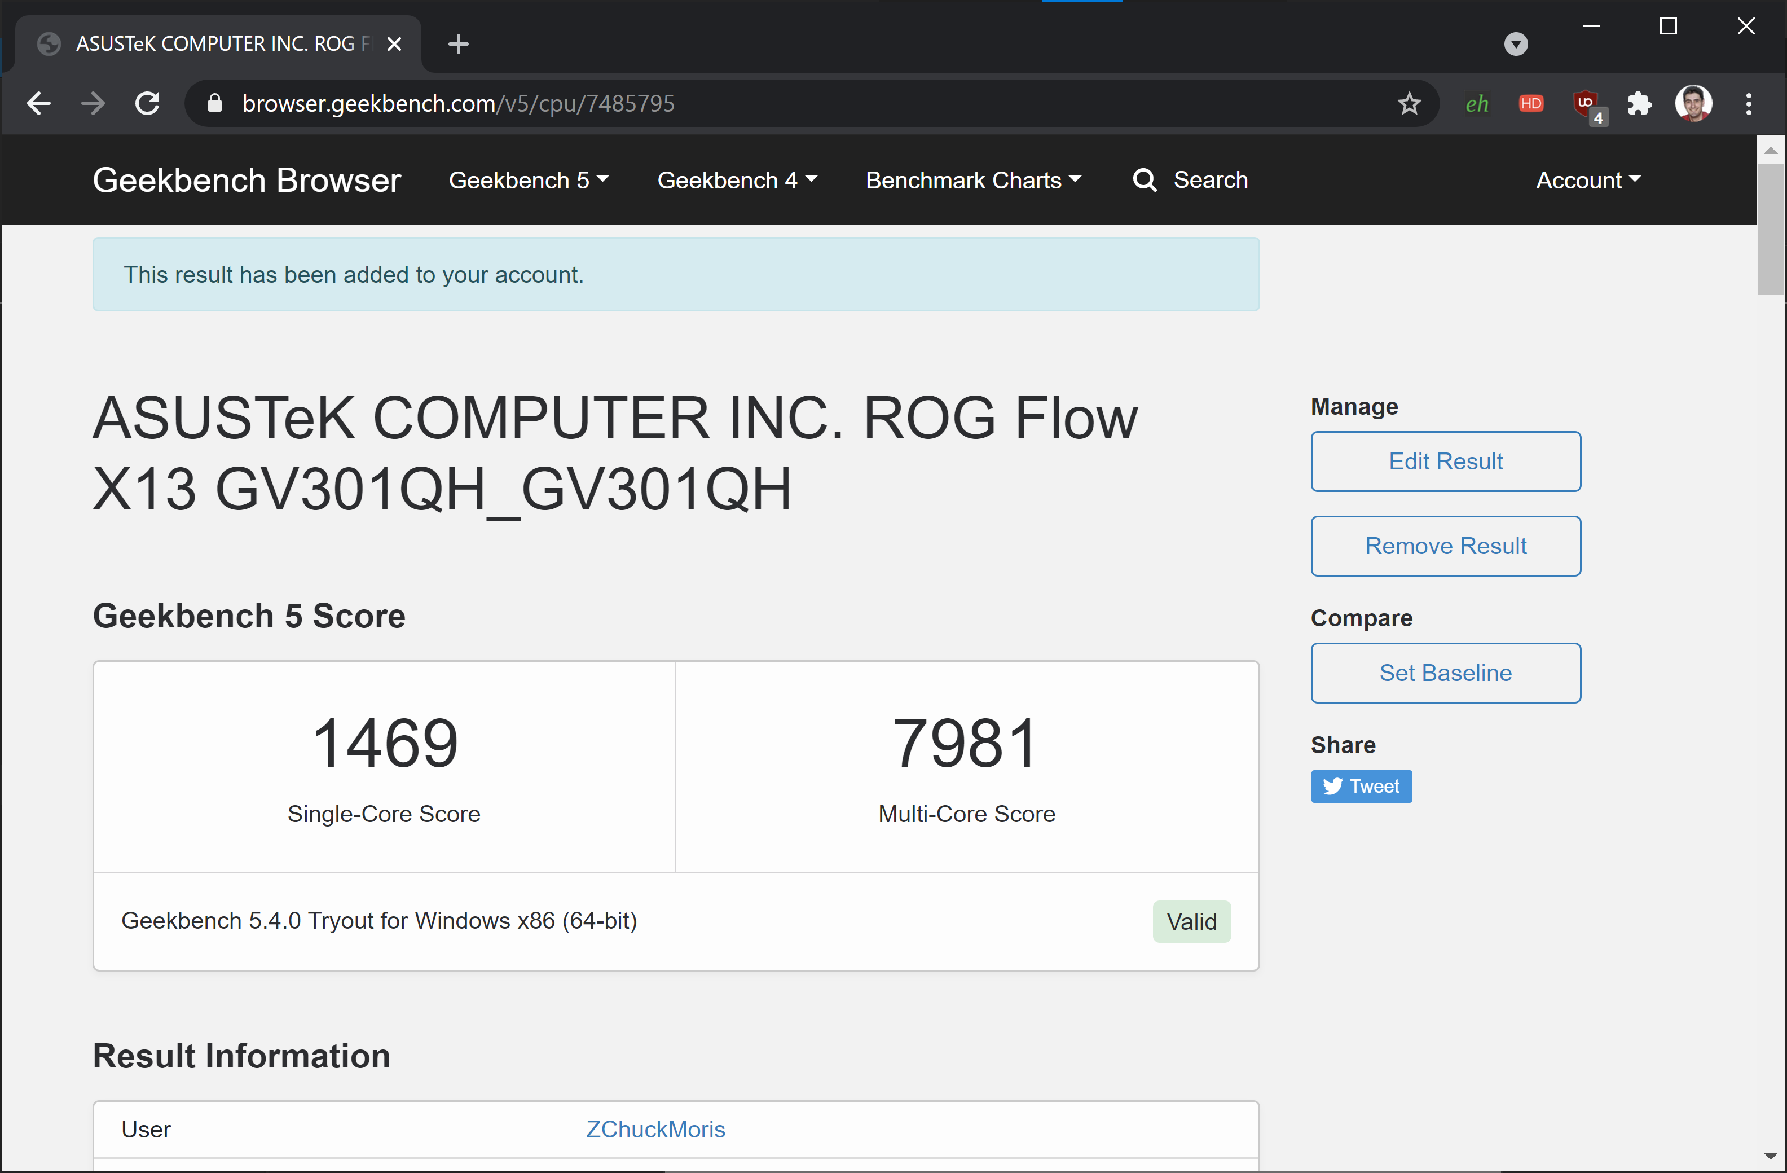Click the Edit Result button
This screenshot has width=1787, height=1173.
[x=1445, y=461]
